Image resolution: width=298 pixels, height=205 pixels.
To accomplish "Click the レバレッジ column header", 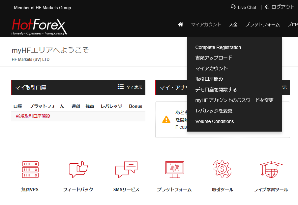I will tap(111, 106).
